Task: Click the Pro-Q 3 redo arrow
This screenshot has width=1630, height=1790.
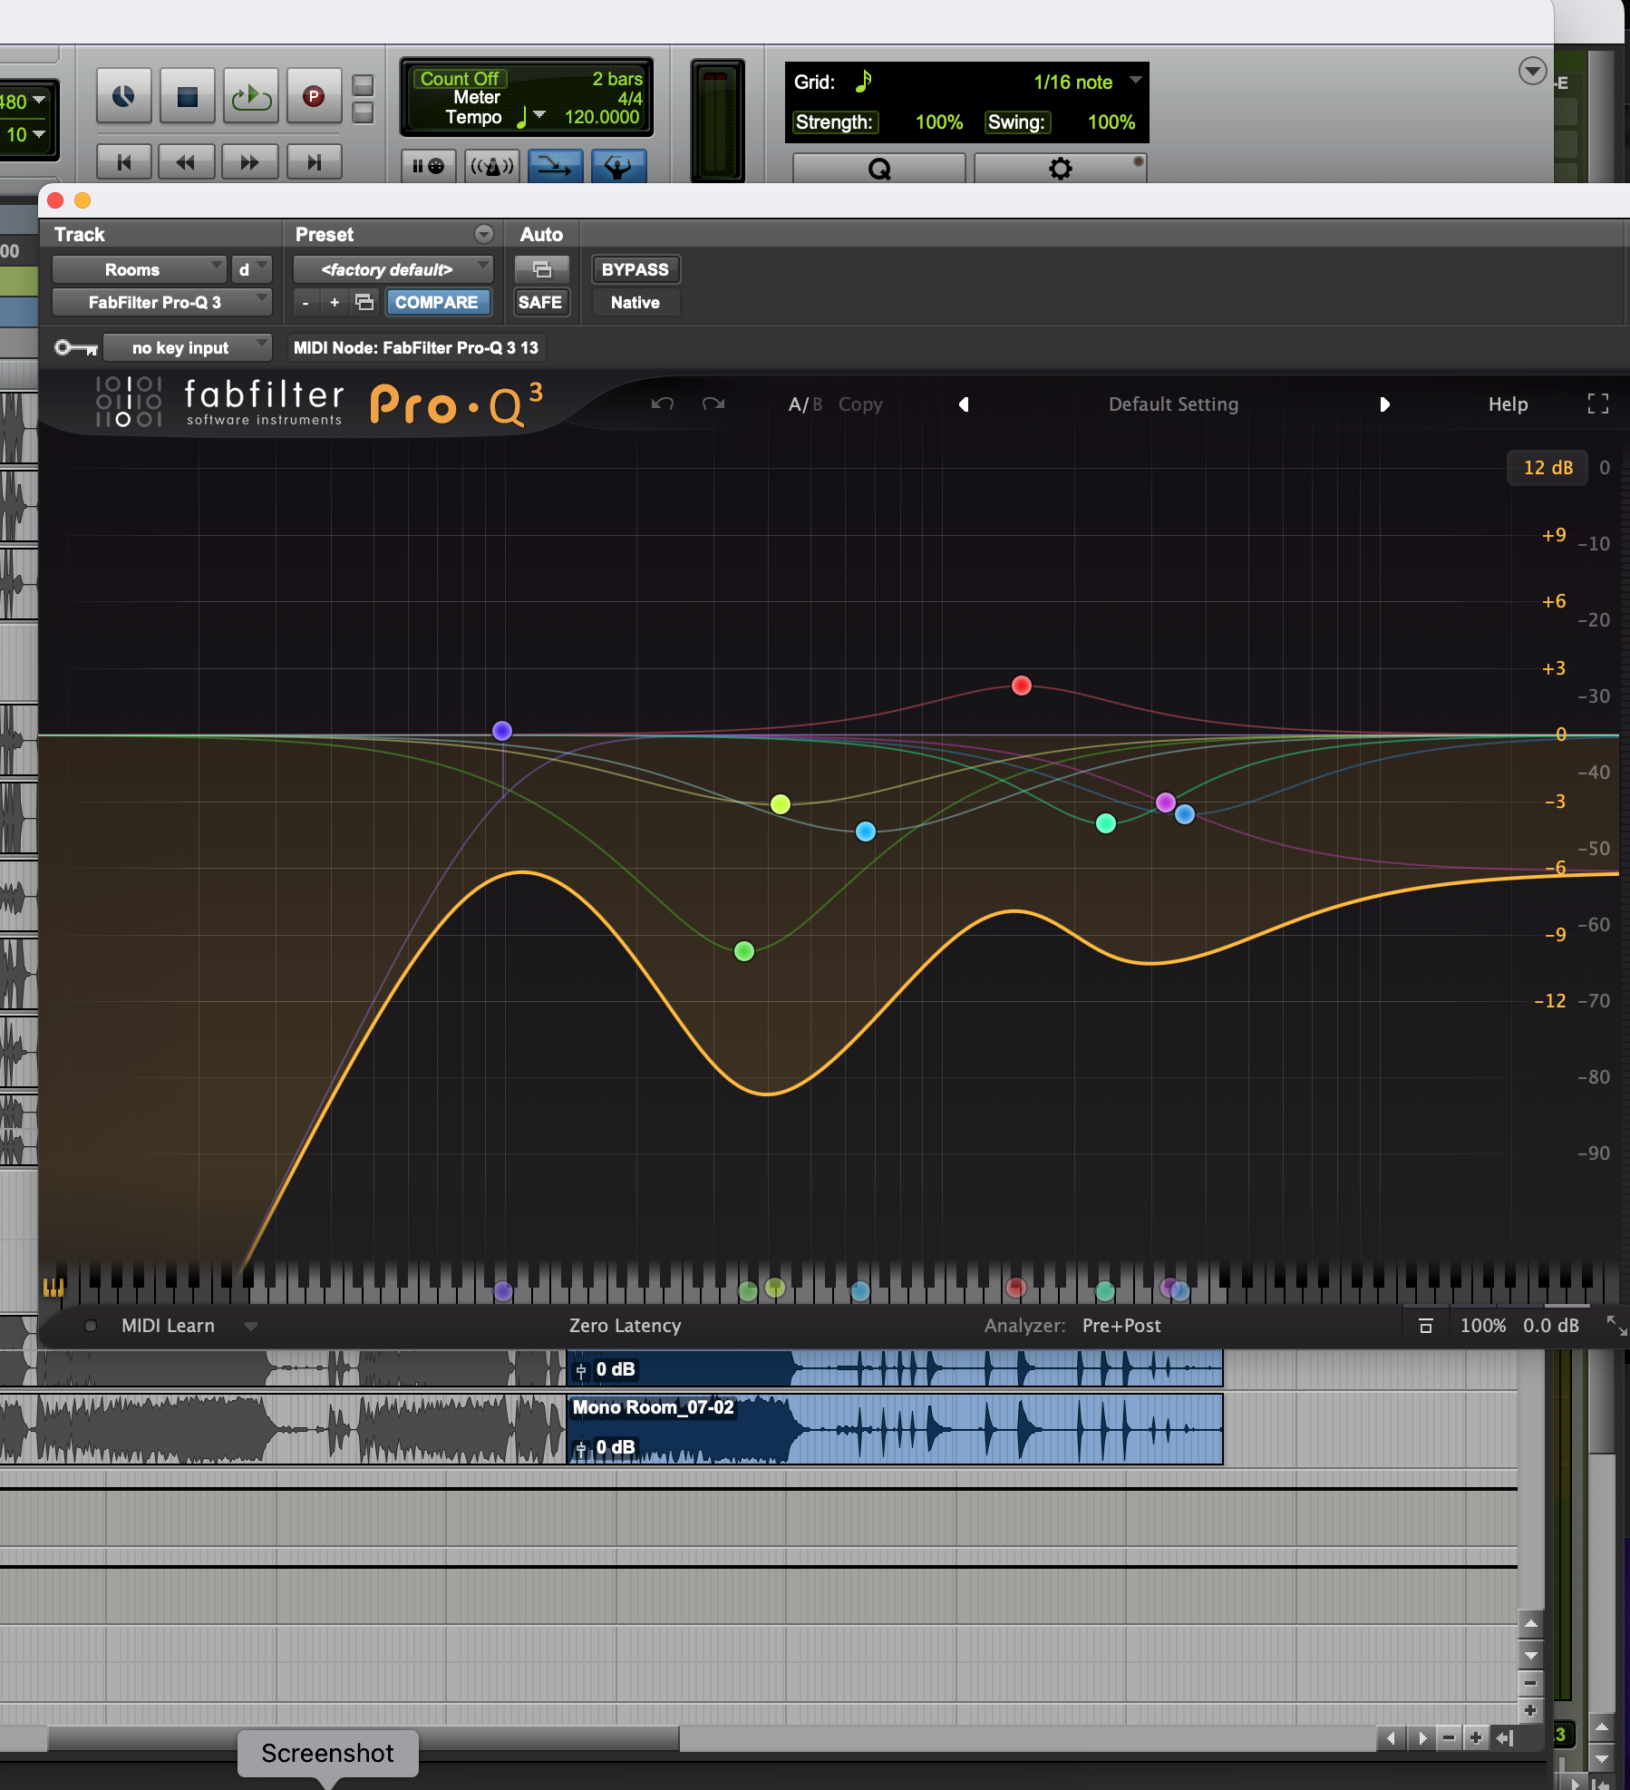Action: (713, 404)
